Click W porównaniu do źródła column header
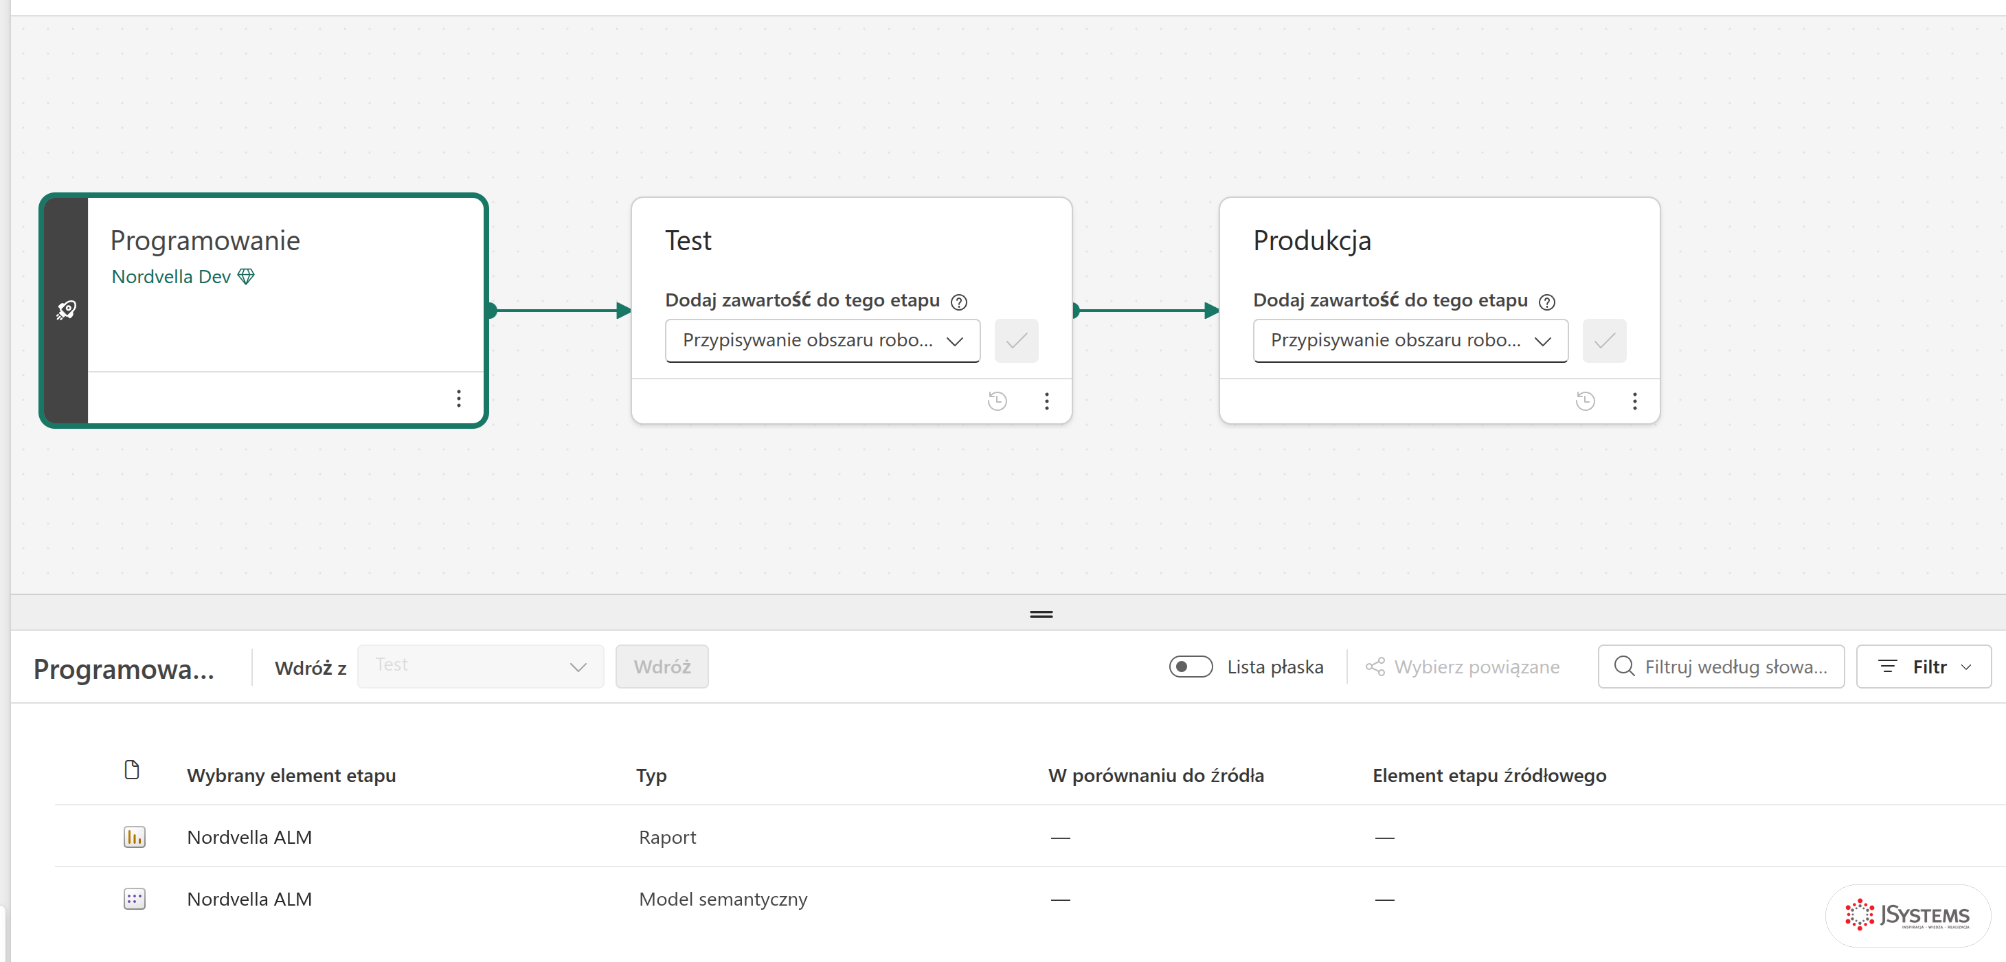This screenshot has height=962, width=2006. click(1156, 775)
